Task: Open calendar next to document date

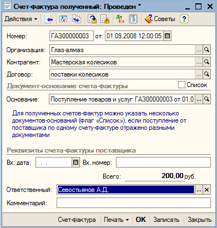Action: [x=167, y=36]
